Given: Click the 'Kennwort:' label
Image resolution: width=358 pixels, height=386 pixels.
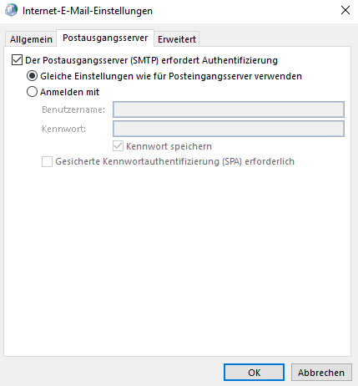Looking at the screenshot, I should pyautogui.click(x=64, y=129).
